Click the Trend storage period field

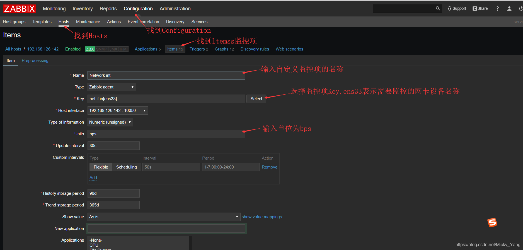click(113, 205)
